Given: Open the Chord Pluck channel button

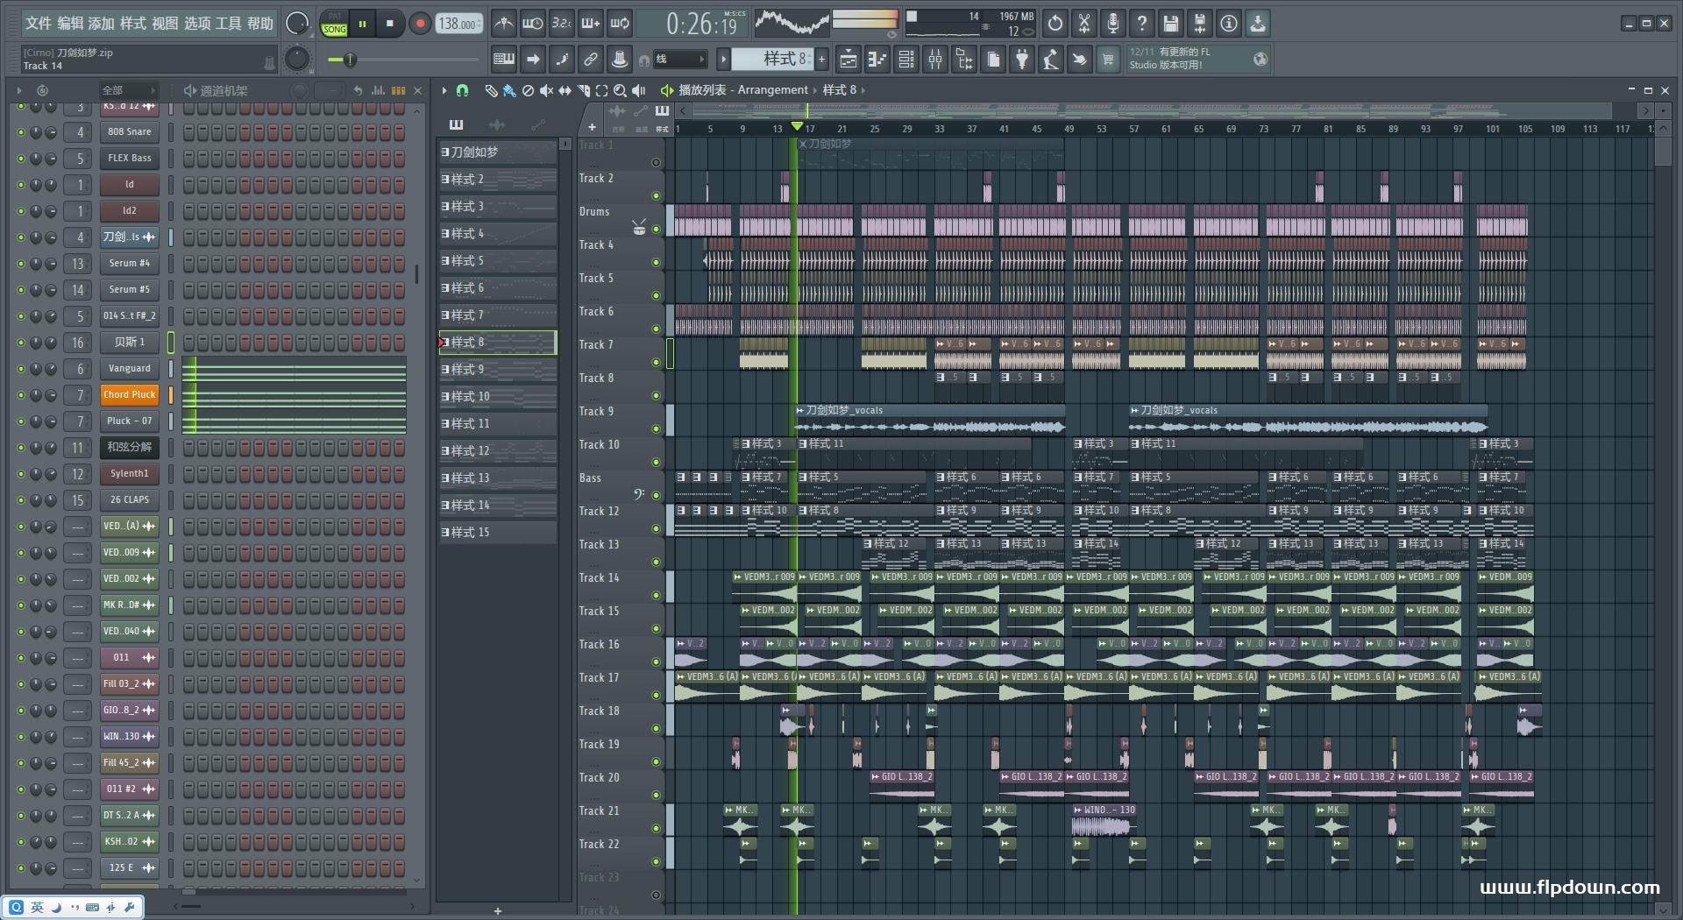Looking at the screenshot, I should pos(129,395).
